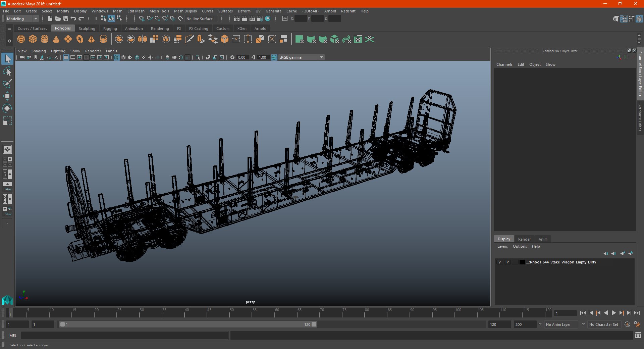
Task: Activate the Select Tool arrow
Action: [7, 59]
